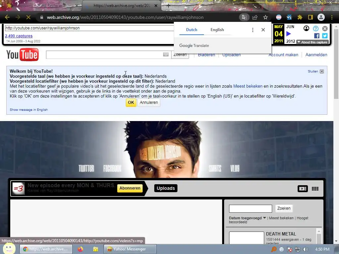The width and height of the screenshot is (339, 254).
Task: Go to the next capture with the blue arrow
Action: (288, 34)
